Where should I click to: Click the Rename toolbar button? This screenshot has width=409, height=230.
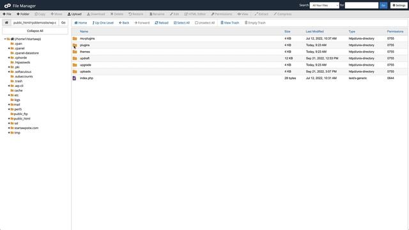[157, 14]
